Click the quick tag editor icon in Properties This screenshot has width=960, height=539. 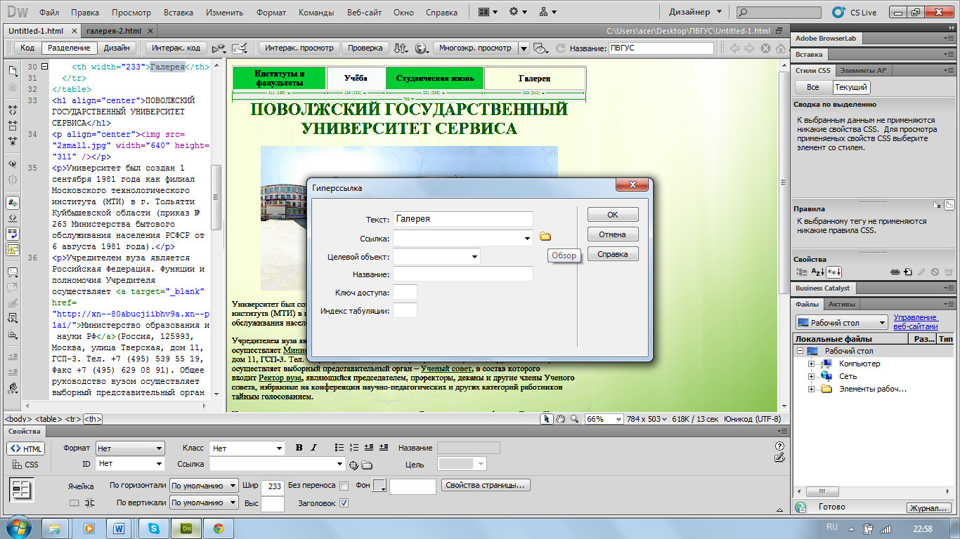point(779,458)
